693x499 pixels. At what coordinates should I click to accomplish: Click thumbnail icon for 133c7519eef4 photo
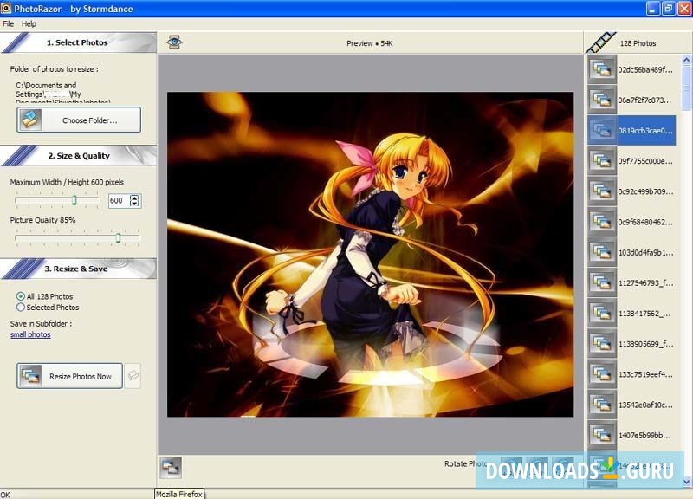[602, 374]
